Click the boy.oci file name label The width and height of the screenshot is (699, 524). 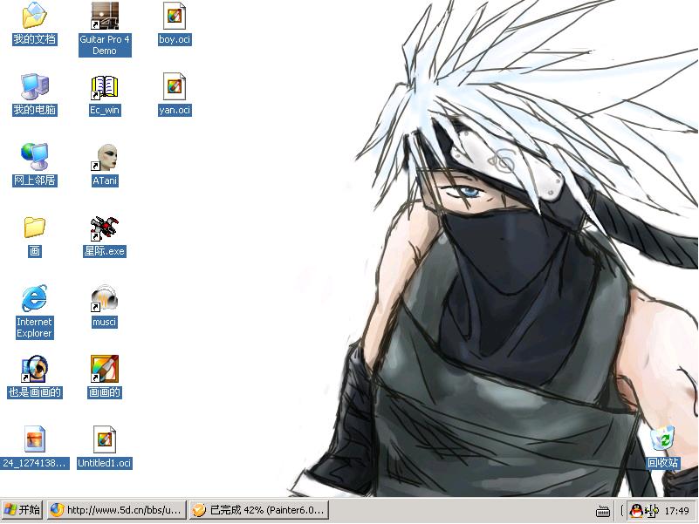[175, 39]
